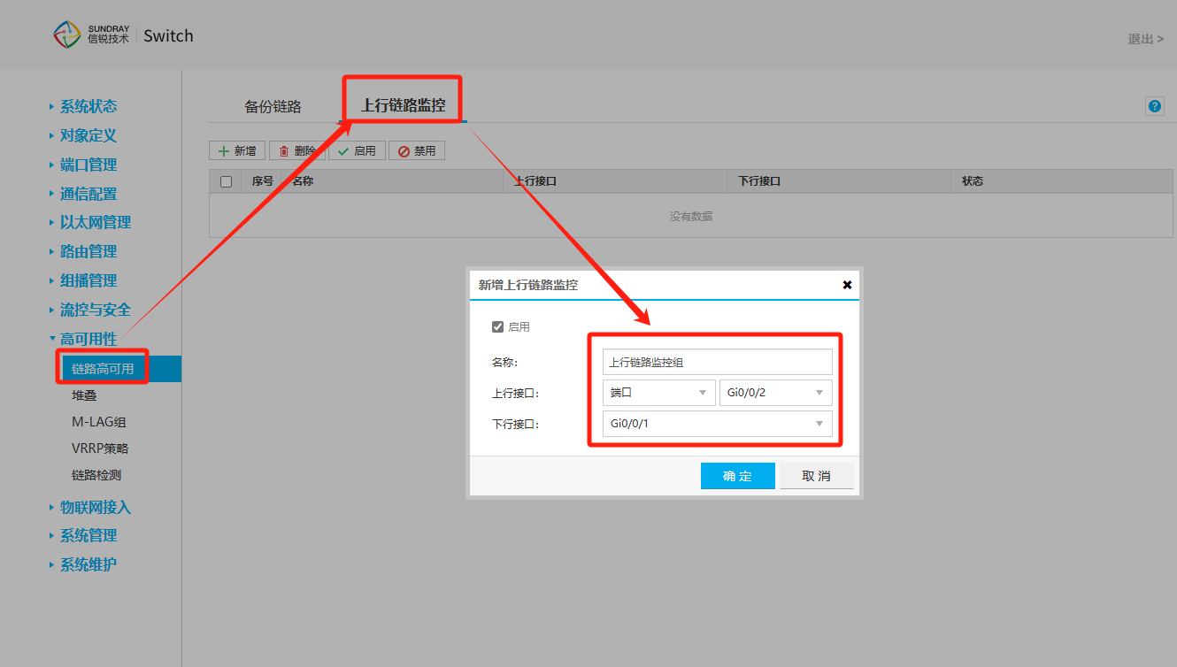The width and height of the screenshot is (1177, 667).
Task: Open the blue help question-mark icon
Action: coord(1155,106)
